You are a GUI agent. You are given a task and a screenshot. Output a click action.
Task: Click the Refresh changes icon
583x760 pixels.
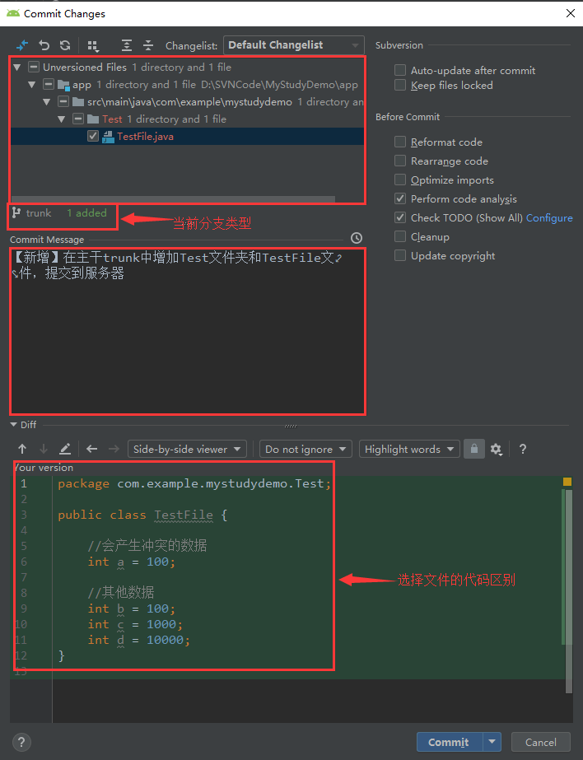(65, 45)
